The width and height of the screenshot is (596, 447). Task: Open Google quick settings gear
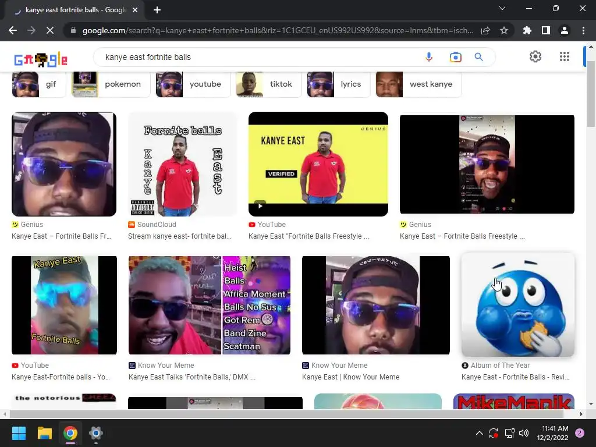[535, 56]
